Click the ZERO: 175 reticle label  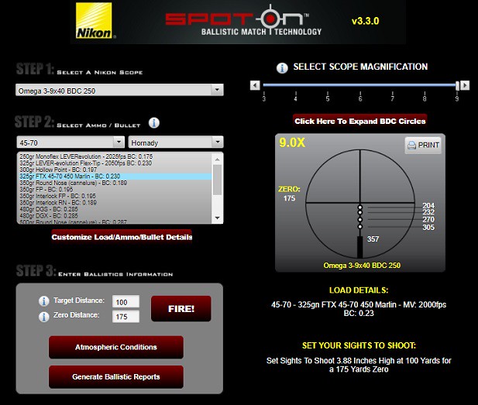click(289, 194)
